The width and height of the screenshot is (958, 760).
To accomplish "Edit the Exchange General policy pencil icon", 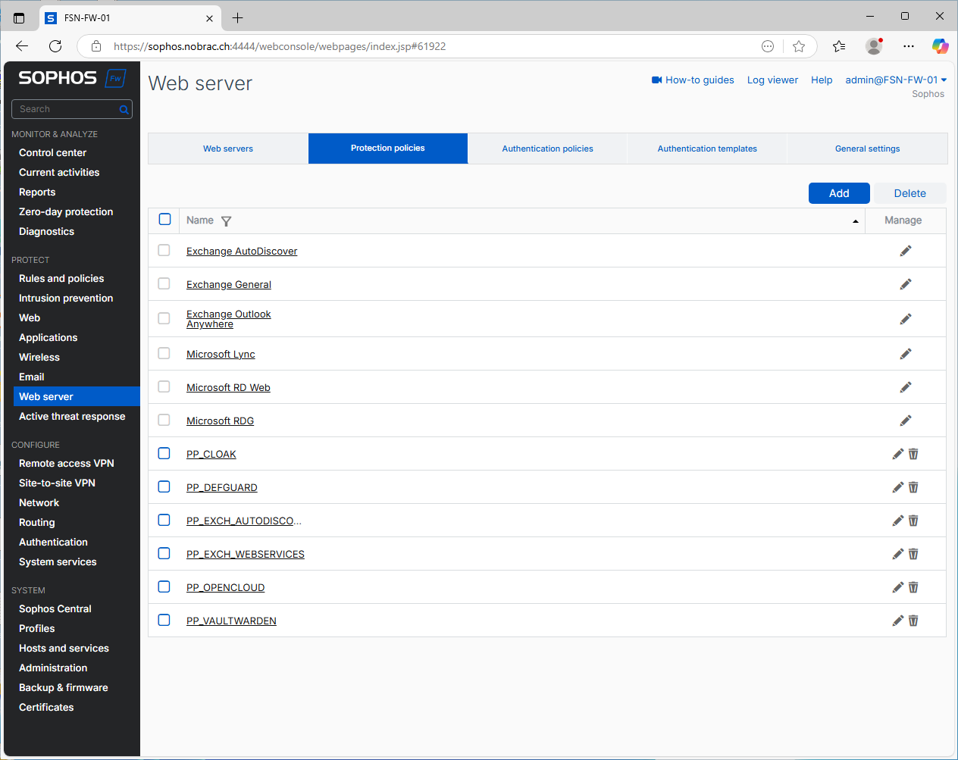I will point(906,284).
